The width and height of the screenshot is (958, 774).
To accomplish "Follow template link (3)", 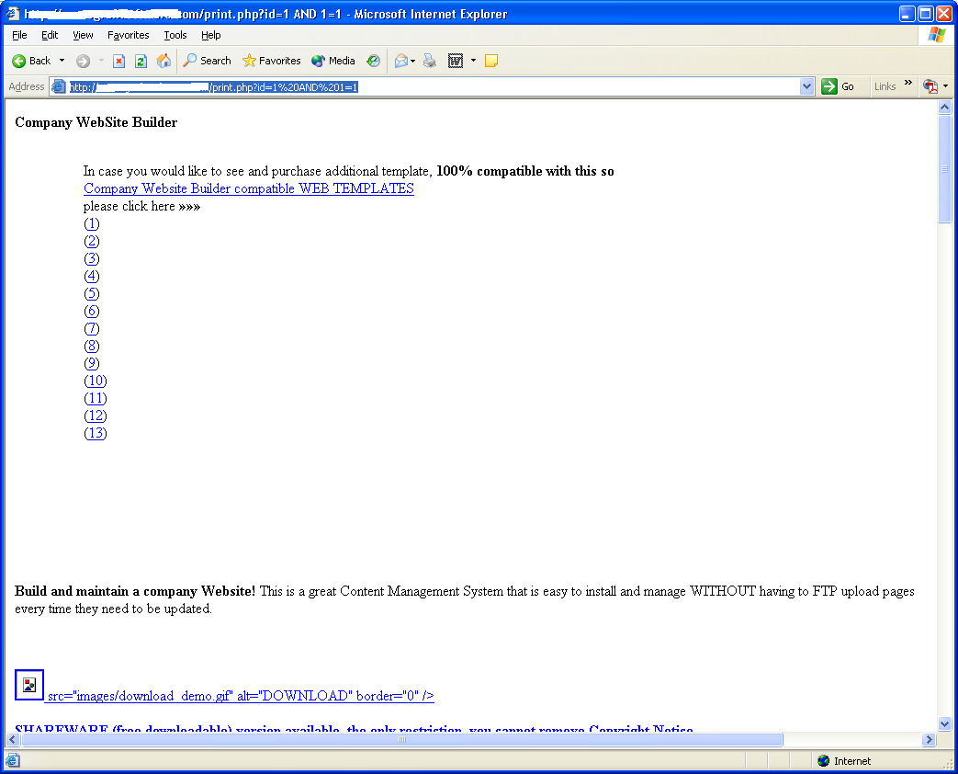I will [92, 258].
